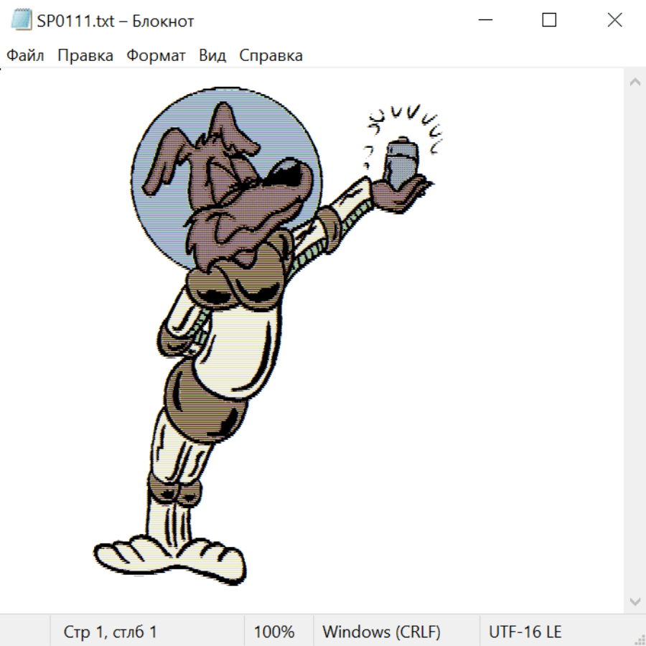Minimize the Блокнот window
Screen dimensions: 646x646
pos(484,20)
